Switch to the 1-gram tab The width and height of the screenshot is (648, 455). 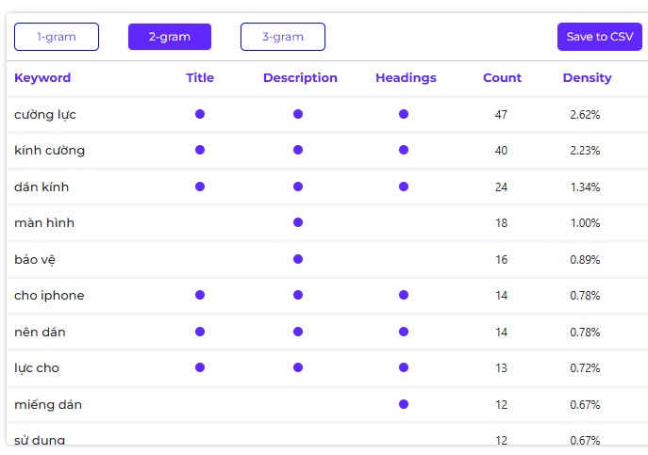(57, 37)
